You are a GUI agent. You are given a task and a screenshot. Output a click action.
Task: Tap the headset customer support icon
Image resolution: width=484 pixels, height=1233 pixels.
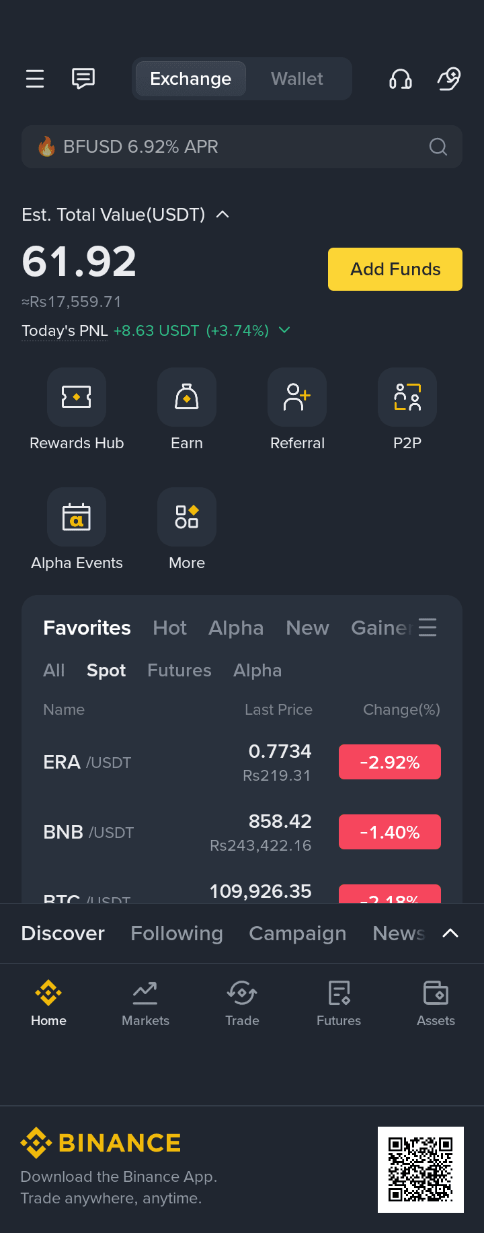401,79
